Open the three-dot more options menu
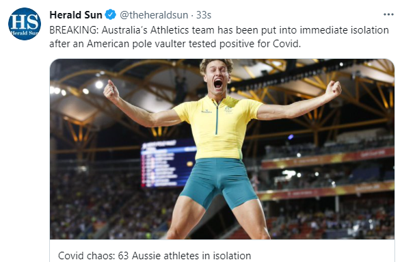This screenshot has height=262, width=402. click(388, 14)
